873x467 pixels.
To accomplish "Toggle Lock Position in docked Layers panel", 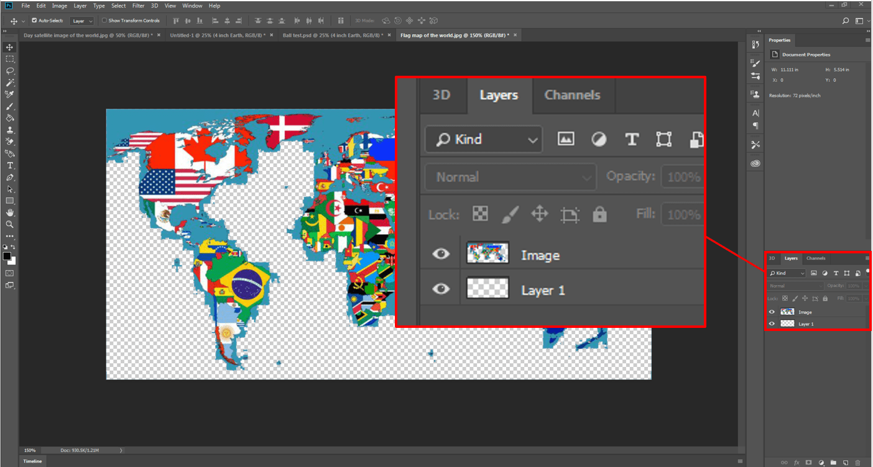I will coord(805,299).
